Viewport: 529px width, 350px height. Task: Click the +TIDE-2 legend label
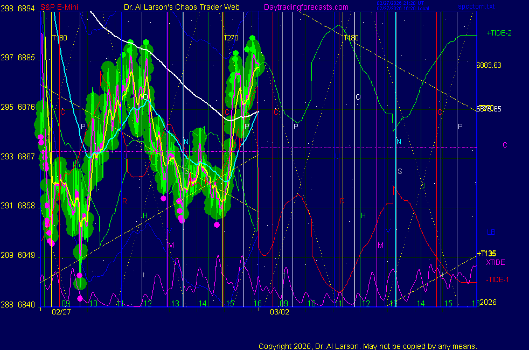coord(499,33)
